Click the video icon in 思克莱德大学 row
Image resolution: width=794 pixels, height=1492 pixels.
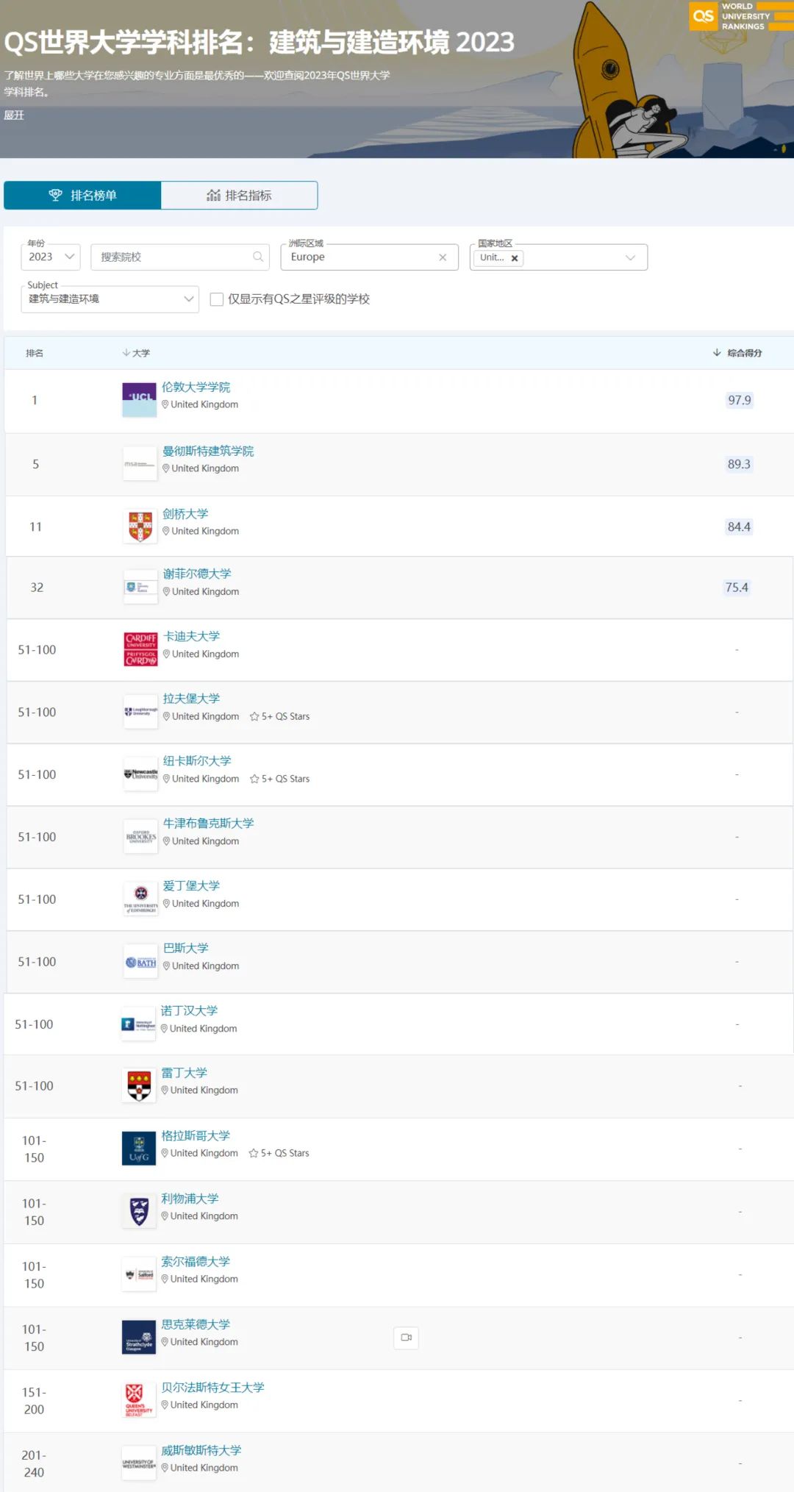point(407,1338)
